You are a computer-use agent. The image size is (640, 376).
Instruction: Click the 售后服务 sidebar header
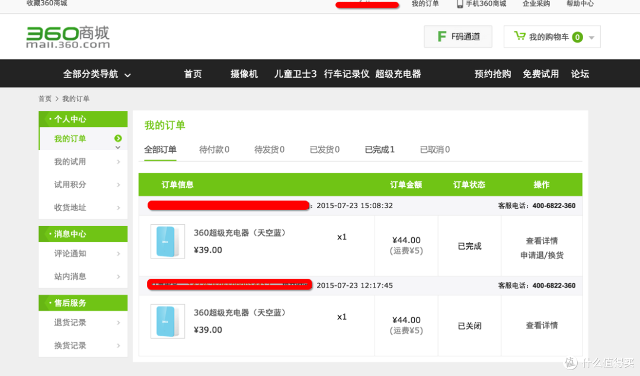tap(84, 303)
